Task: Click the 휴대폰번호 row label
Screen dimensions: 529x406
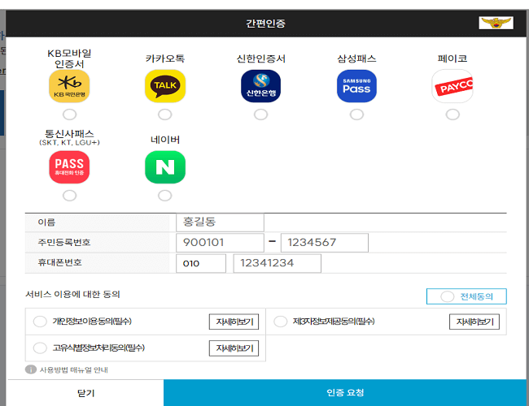Action: pos(60,262)
